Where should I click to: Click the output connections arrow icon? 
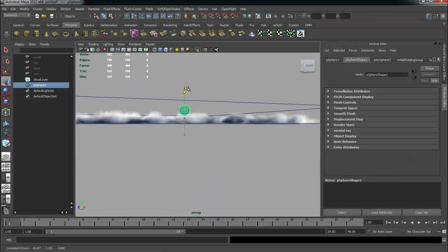coord(414,78)
